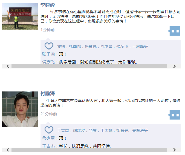This screenshot has width=185, height=155.
Task: Open 付鹏涛's profile via name link
Action: [48, 93]
